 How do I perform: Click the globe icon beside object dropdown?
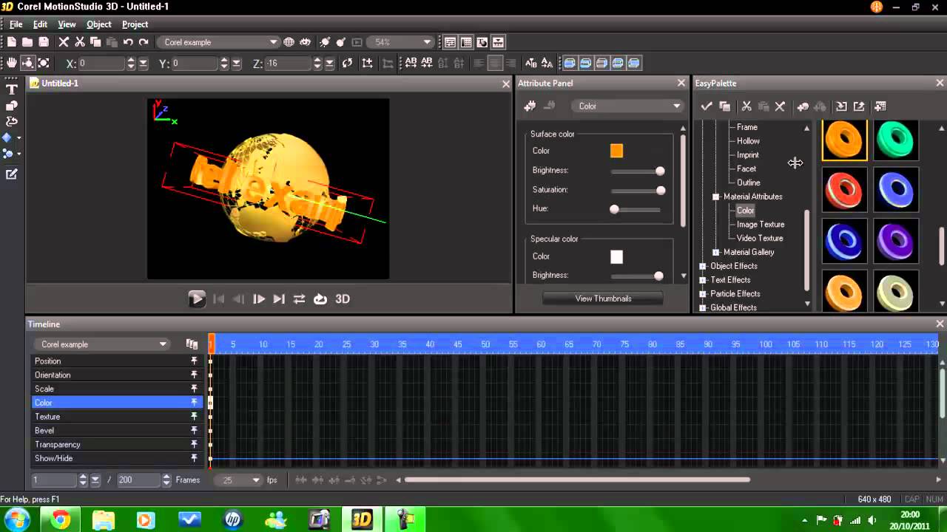tap(289, 42)
